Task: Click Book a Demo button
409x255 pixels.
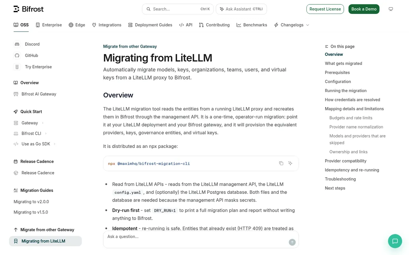Action: click(364, 9)
